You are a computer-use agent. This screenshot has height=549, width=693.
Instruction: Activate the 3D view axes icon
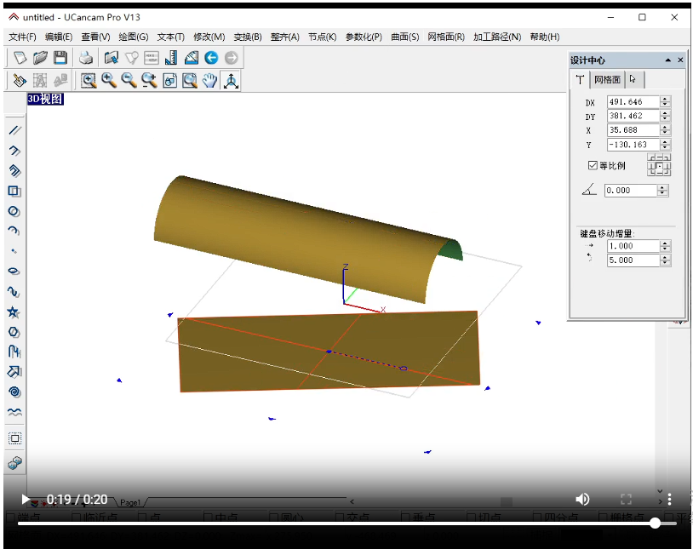click(x=231, y=80)
